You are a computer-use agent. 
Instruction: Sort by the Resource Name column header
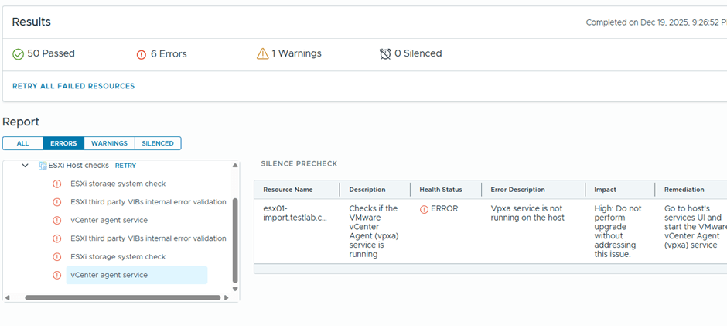point(288,190)
